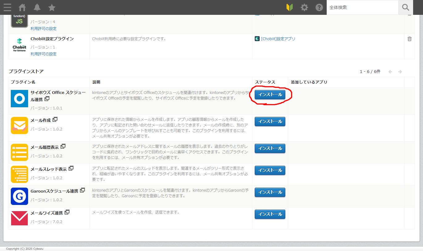Image resolution: width=423 pixels, height=251 pixels.
Task: Open the hamburger main menu
Action: [7, 7]
